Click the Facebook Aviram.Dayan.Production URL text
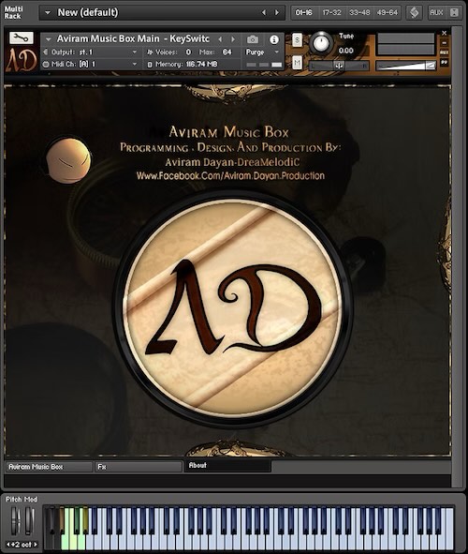468x554 pixels. [x=230, y=175]
